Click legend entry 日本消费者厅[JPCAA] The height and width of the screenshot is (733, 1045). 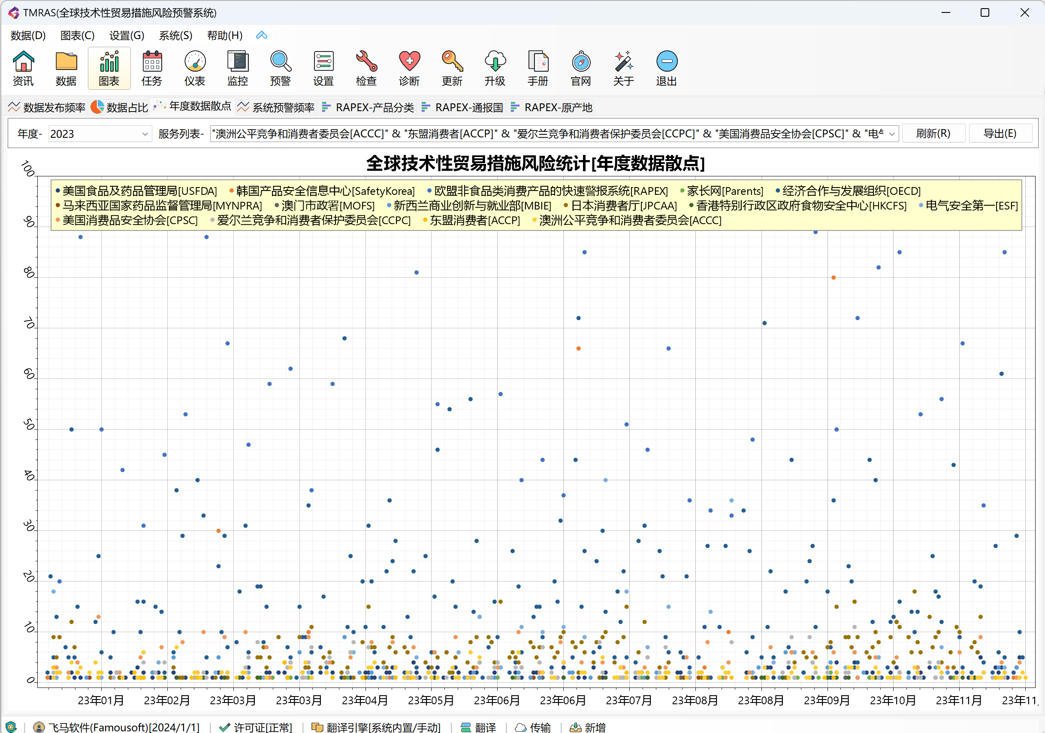coord(620,205)
